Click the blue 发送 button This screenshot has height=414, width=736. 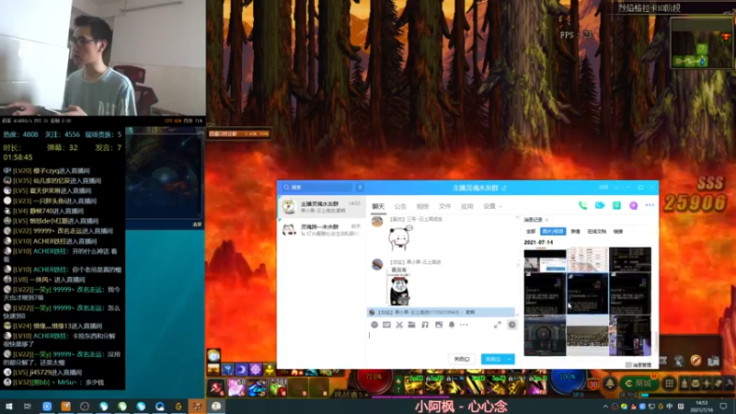[492, 359]
